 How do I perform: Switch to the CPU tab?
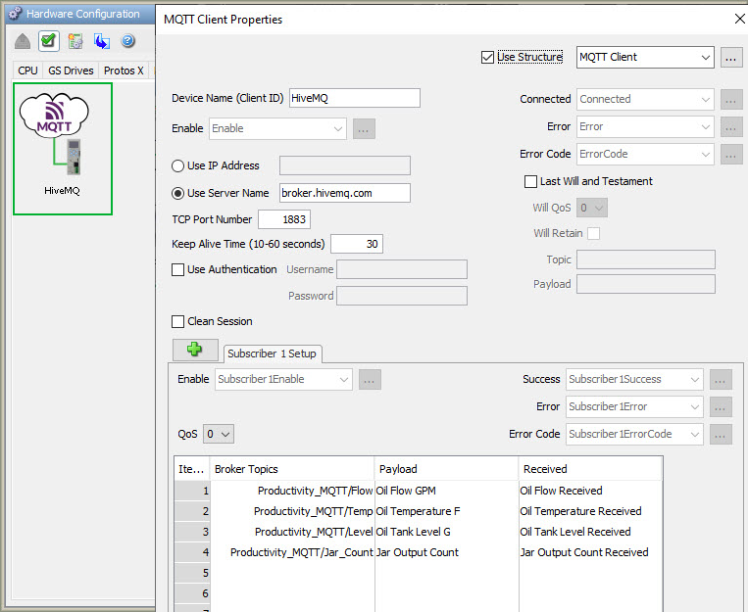(x=27, y=71)
